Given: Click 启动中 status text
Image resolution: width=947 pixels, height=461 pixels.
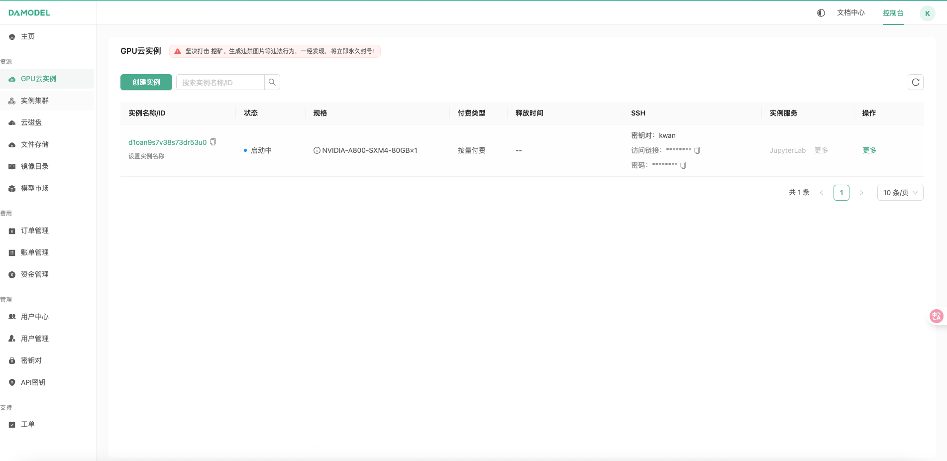Looking at the screenshot, I should [x=261, y=150].
